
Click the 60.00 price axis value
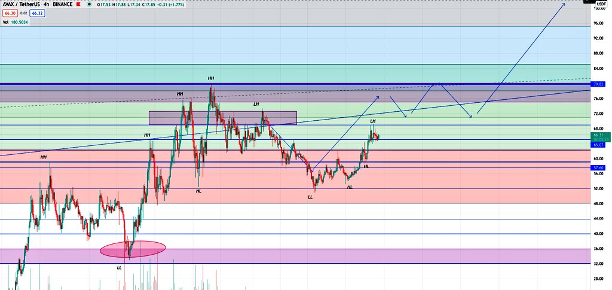tap(599, 159)
